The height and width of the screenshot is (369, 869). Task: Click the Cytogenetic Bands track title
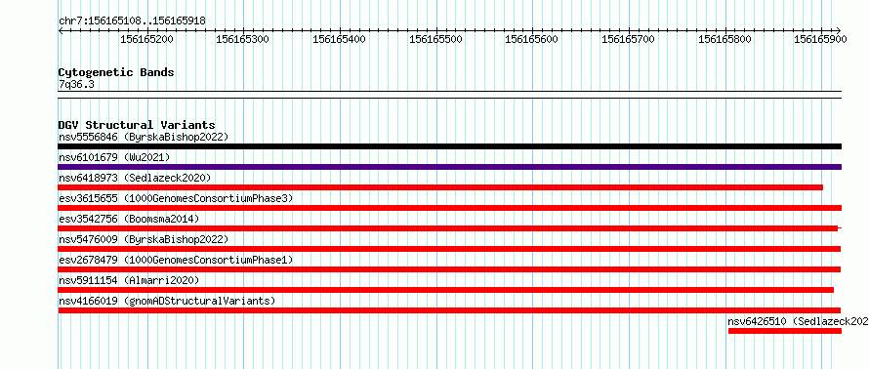[x=116, y=72]
